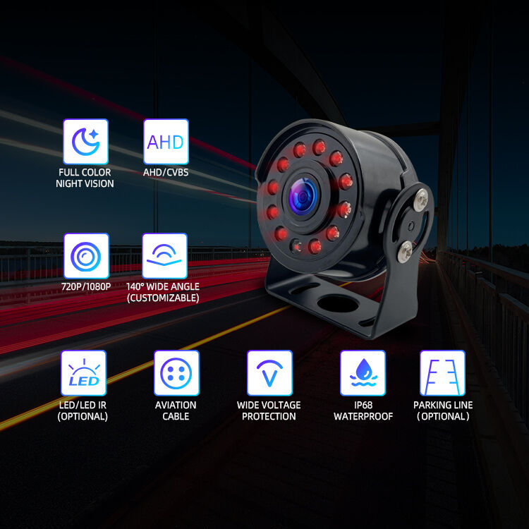Select the 140° wide angle icon
Image resolution: width=529 pixels, height=529 pixels.
[164, 256]
